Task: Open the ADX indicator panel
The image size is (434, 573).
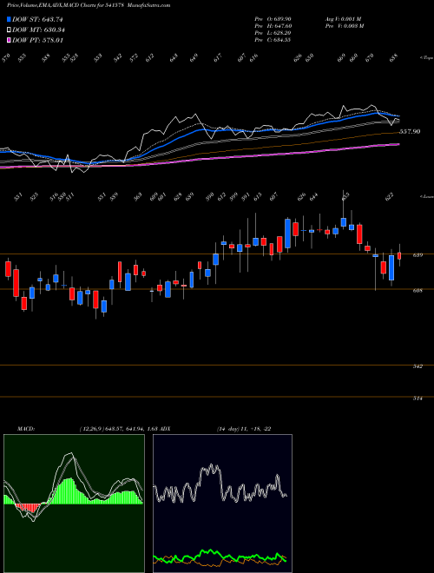Action: coord(222,504)
